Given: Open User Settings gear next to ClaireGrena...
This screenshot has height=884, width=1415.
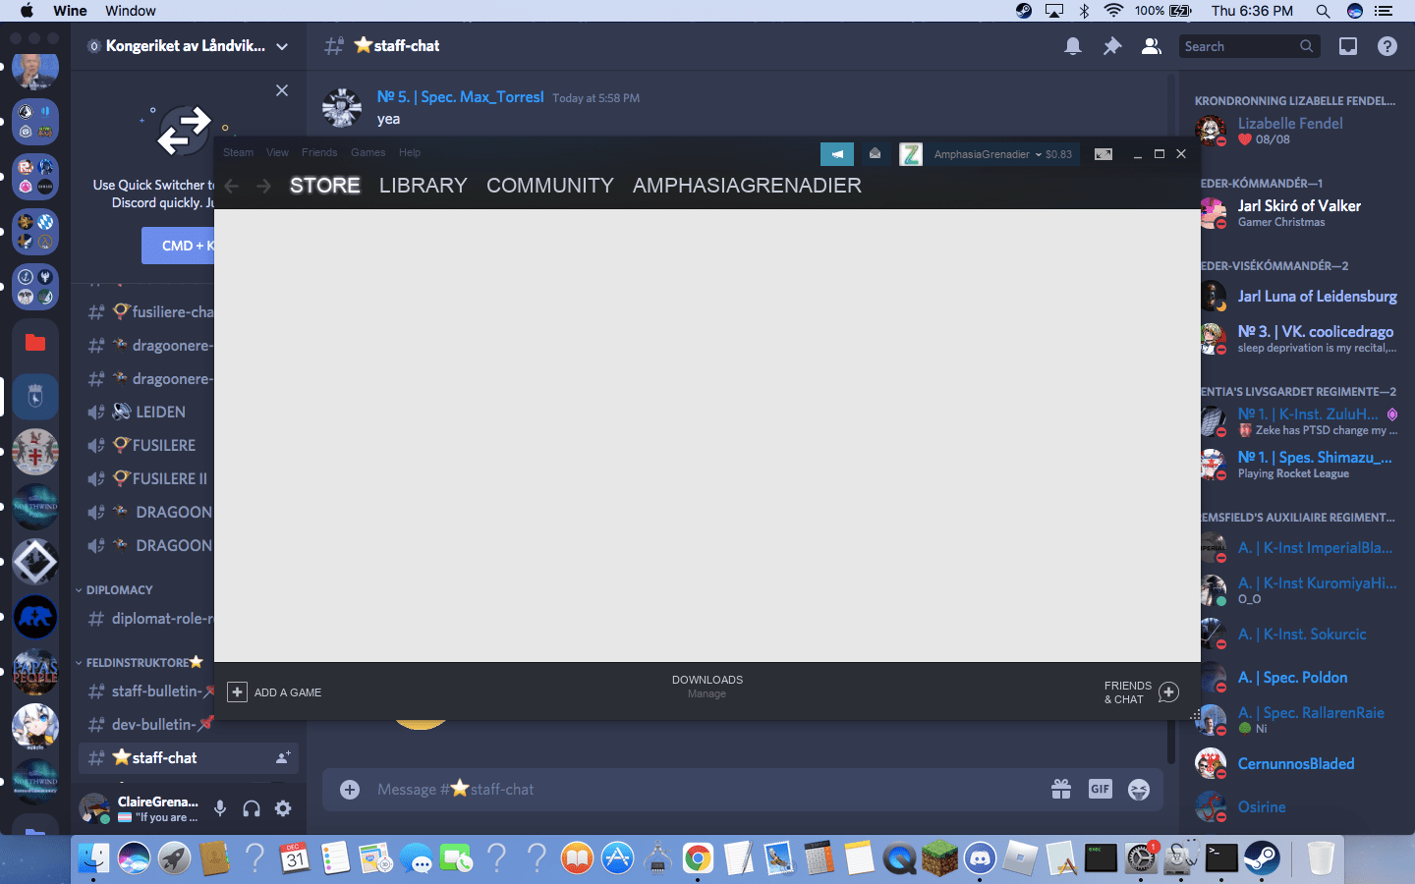Looking at the screenshot, I should (x=282, y=808).
